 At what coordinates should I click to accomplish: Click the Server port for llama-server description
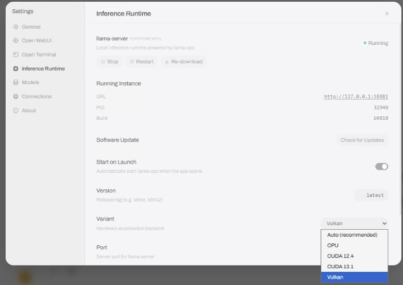tap(125, 257)
